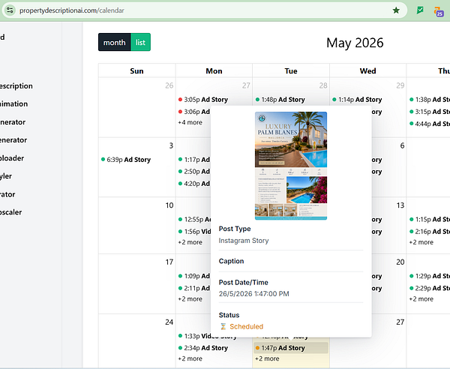This screenshot has width=450, height=369.
Task: Open the 2:11p event on Monday
Action: [x=194, y=288]
